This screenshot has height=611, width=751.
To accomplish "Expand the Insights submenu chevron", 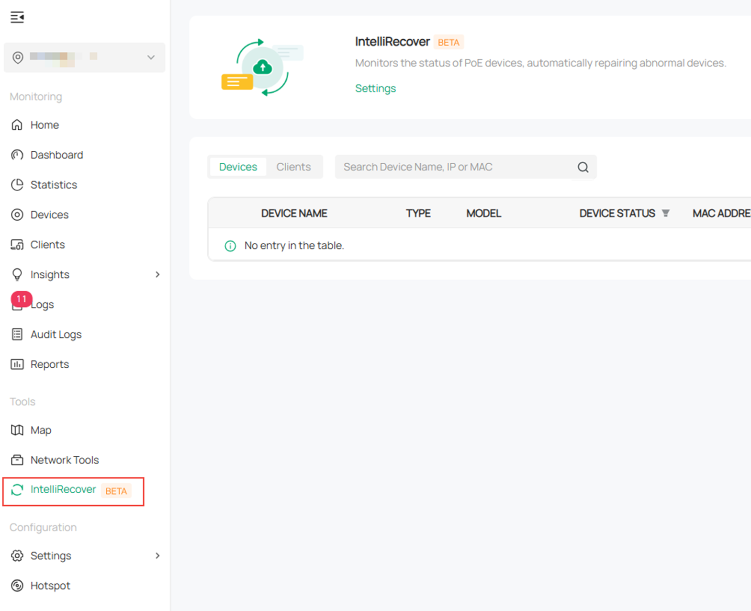I will coord(157,274).
